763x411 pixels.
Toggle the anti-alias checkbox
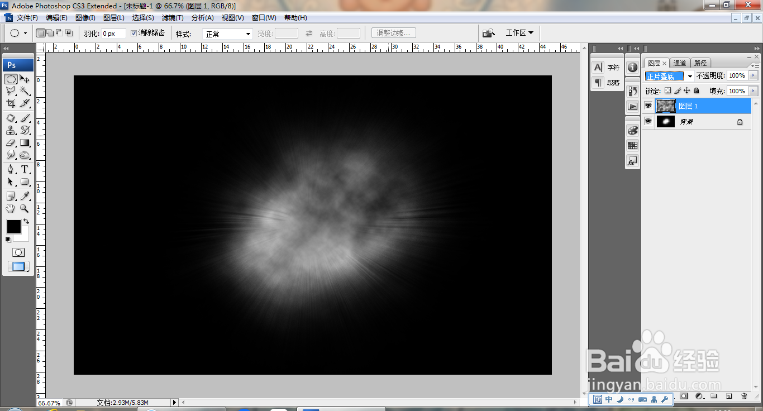133,33
